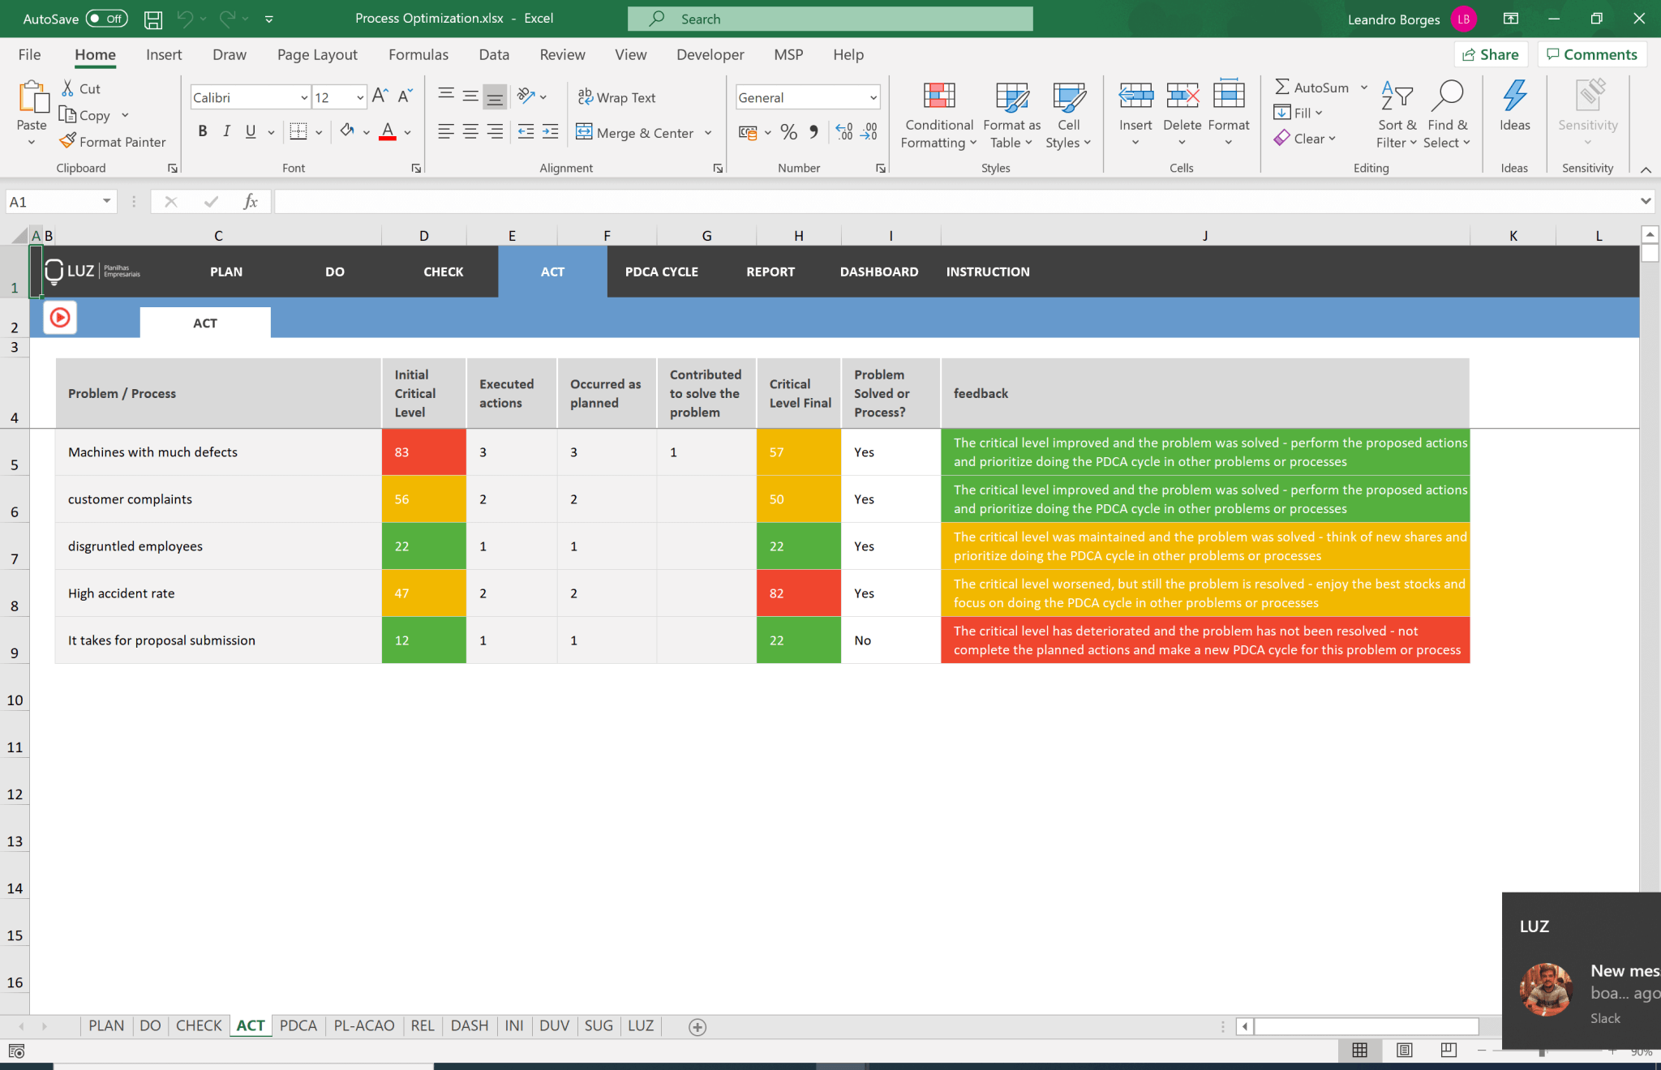Open the font size dropdown
1661x1070 pixels.
pos(358,96)
